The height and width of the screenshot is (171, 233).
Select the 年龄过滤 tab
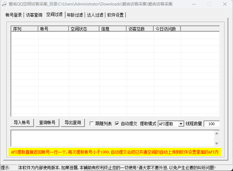(75, 15)
